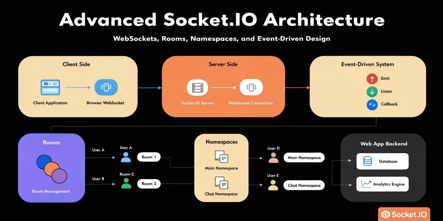443x221 pixels.
Task: Open the Socket.IO Server stack icon
Action: point(198,87)
